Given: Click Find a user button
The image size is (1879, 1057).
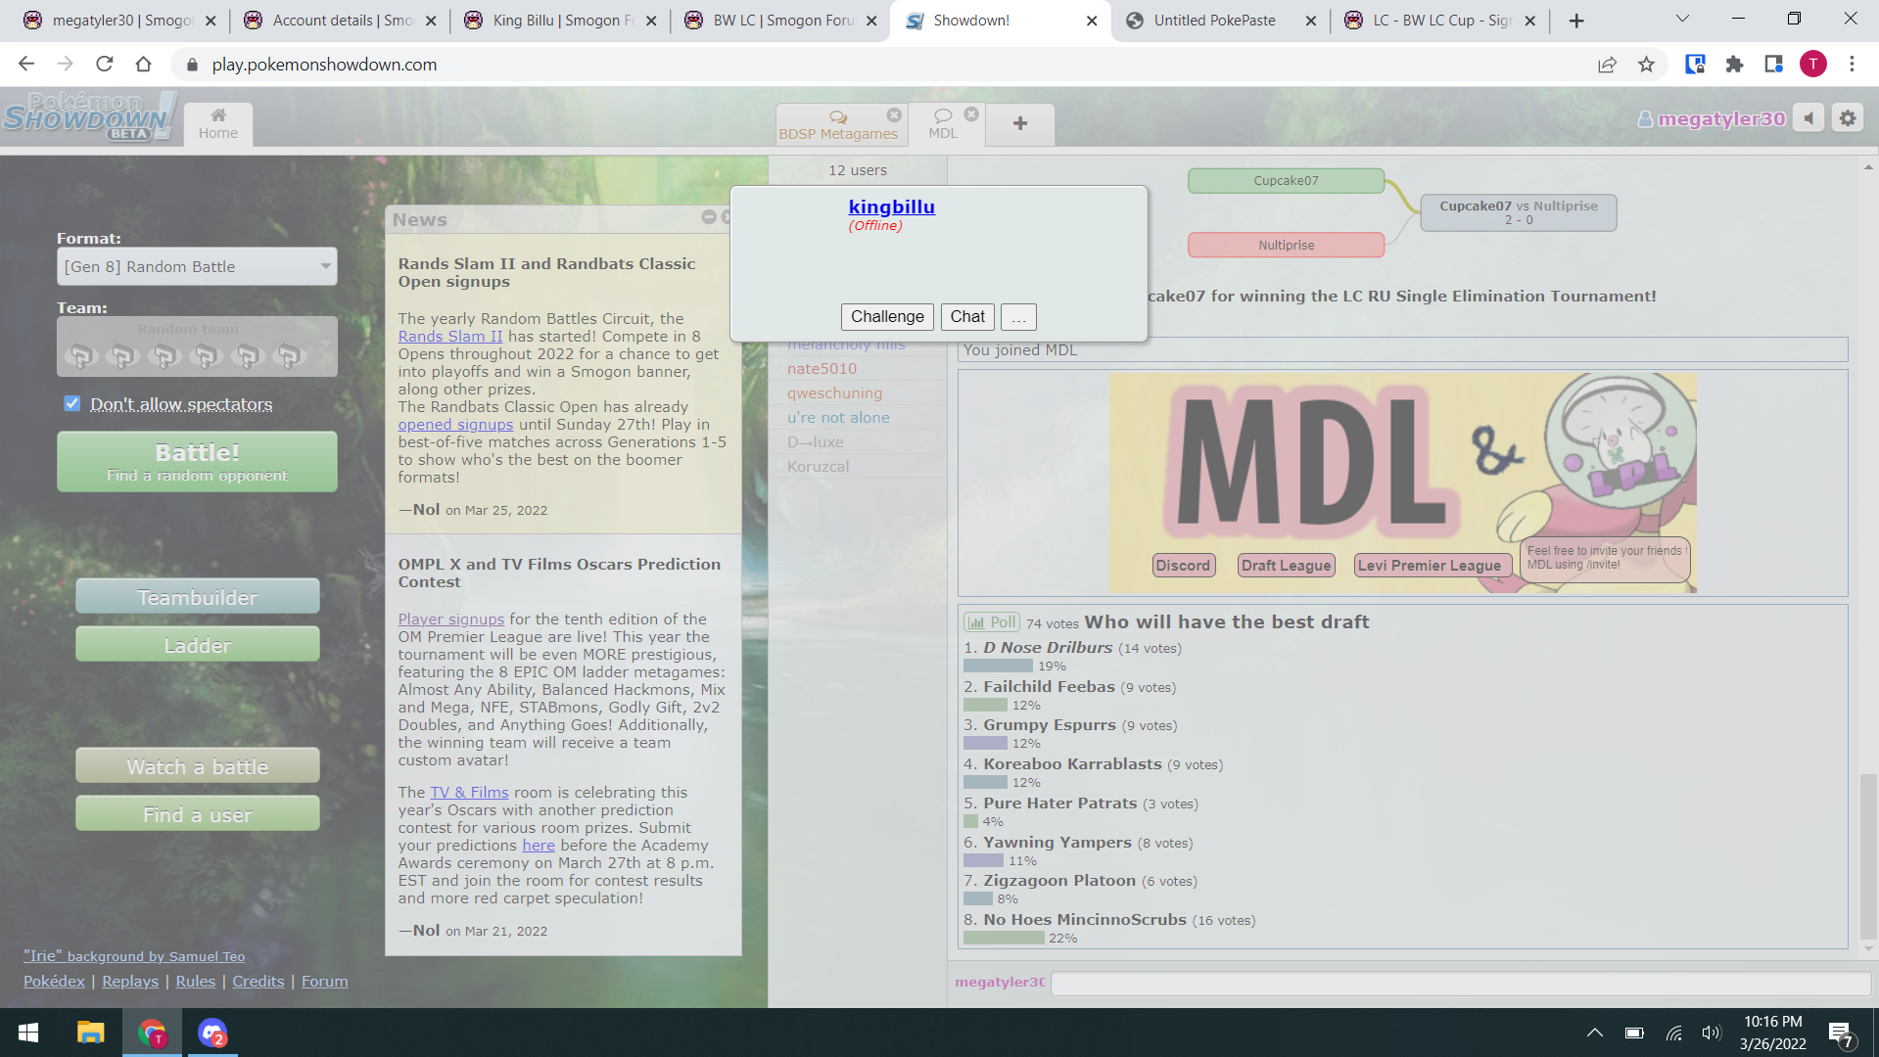Looking at the screenshot, I should click(197, 814).
